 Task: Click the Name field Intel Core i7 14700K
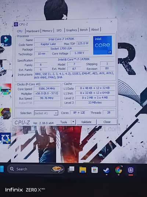coord(61,39)
